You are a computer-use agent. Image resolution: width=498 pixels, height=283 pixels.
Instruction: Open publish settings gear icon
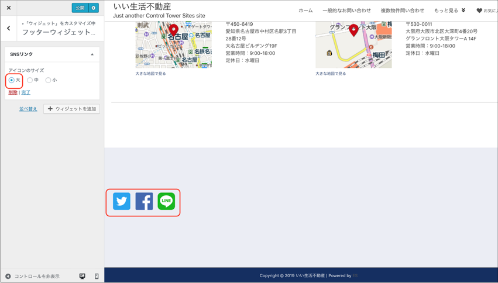pos(94,8)
